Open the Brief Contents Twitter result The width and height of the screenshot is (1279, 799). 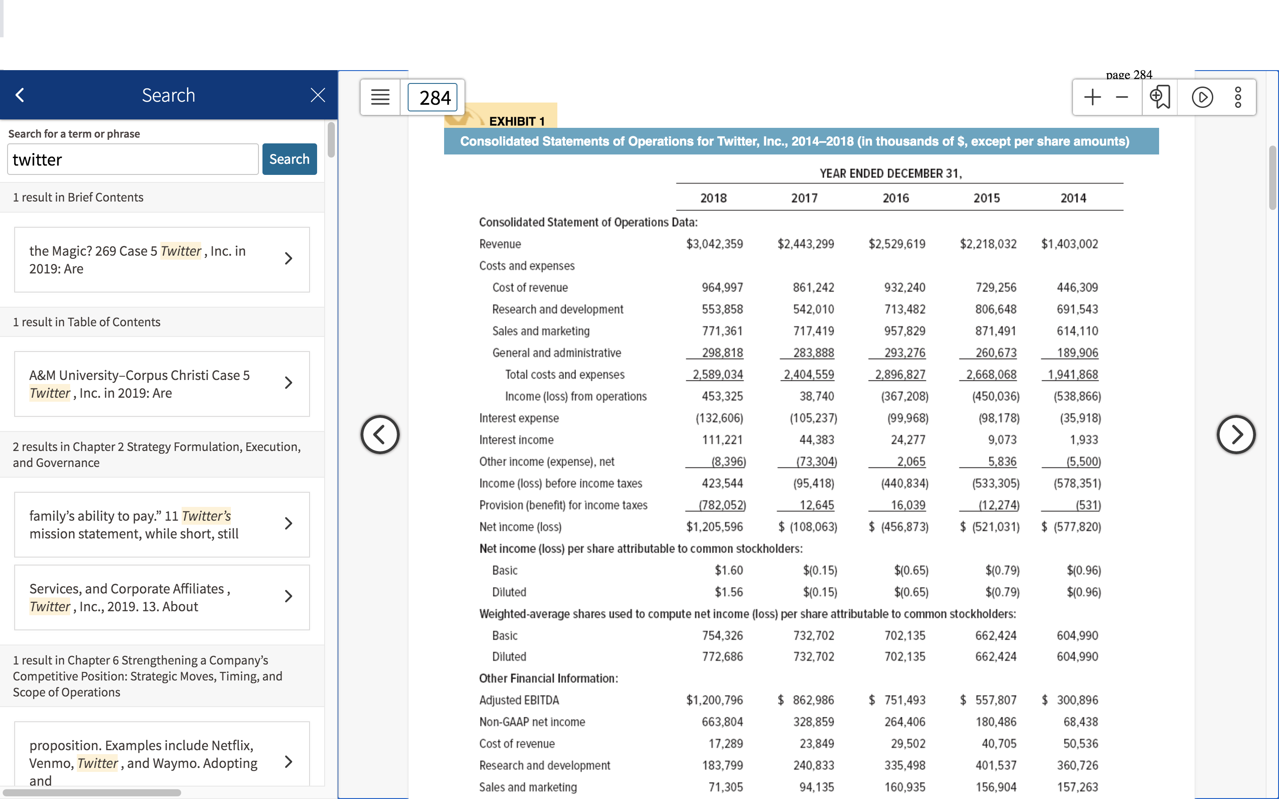tap(162, 260)
